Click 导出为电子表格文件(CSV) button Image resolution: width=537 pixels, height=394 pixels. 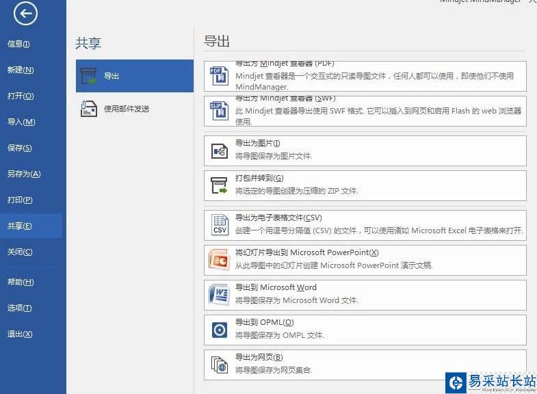tap(365, 225)
